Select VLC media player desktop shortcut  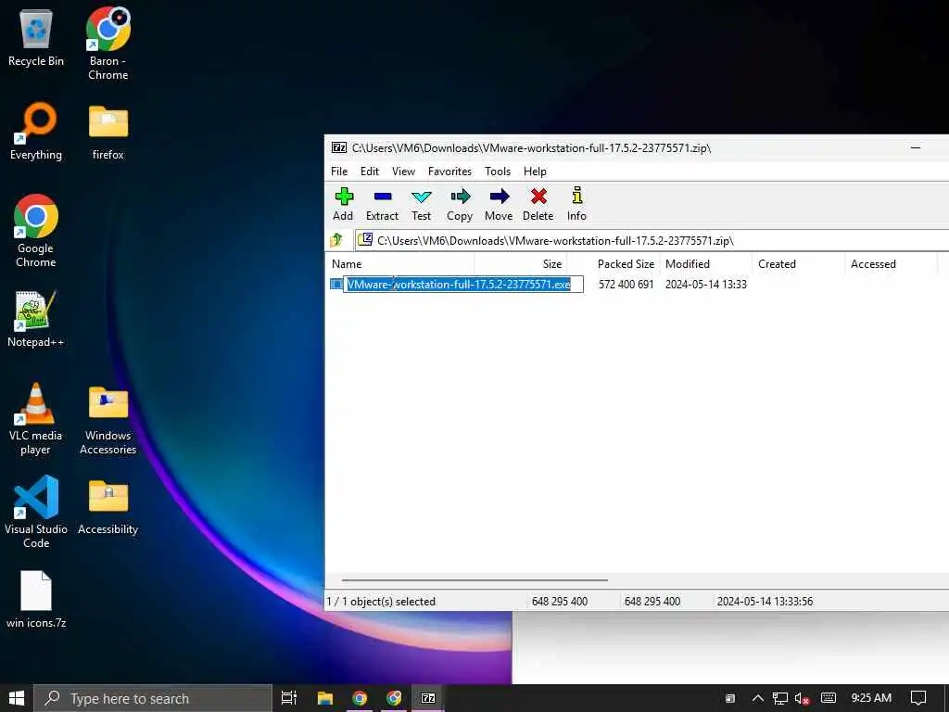(x=36, y=418)
